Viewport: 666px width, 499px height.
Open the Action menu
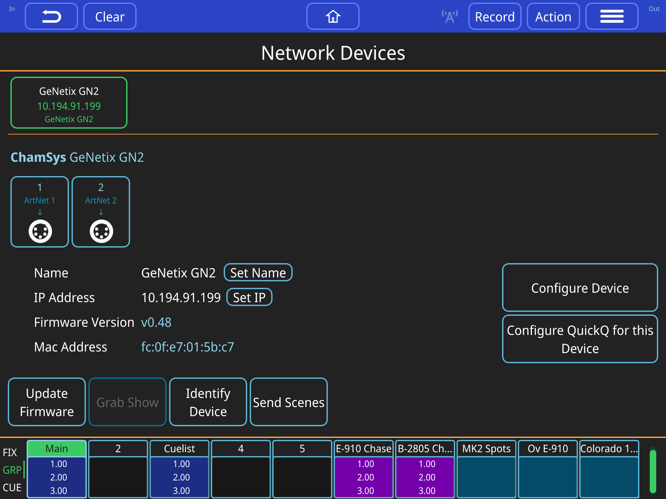(x=553, y=16)
